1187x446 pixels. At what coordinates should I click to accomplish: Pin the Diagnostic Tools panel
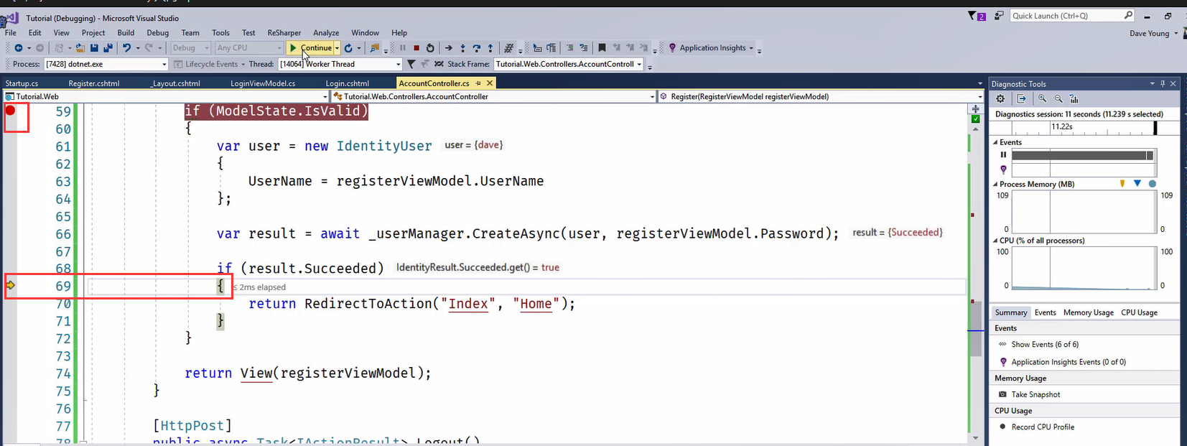(1163, 83)
